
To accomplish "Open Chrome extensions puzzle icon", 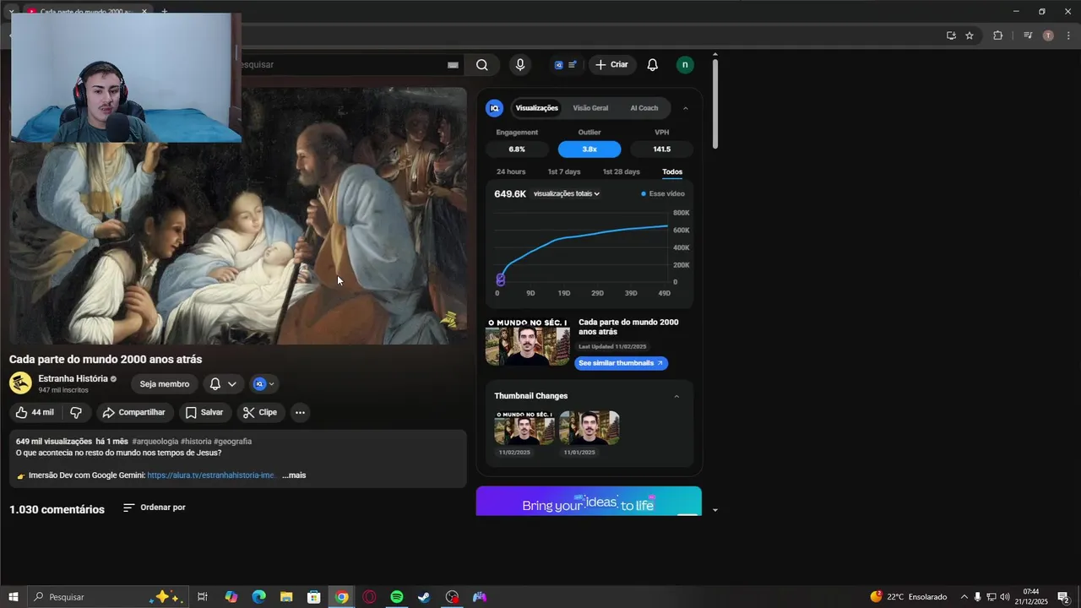I will point(997,35).
